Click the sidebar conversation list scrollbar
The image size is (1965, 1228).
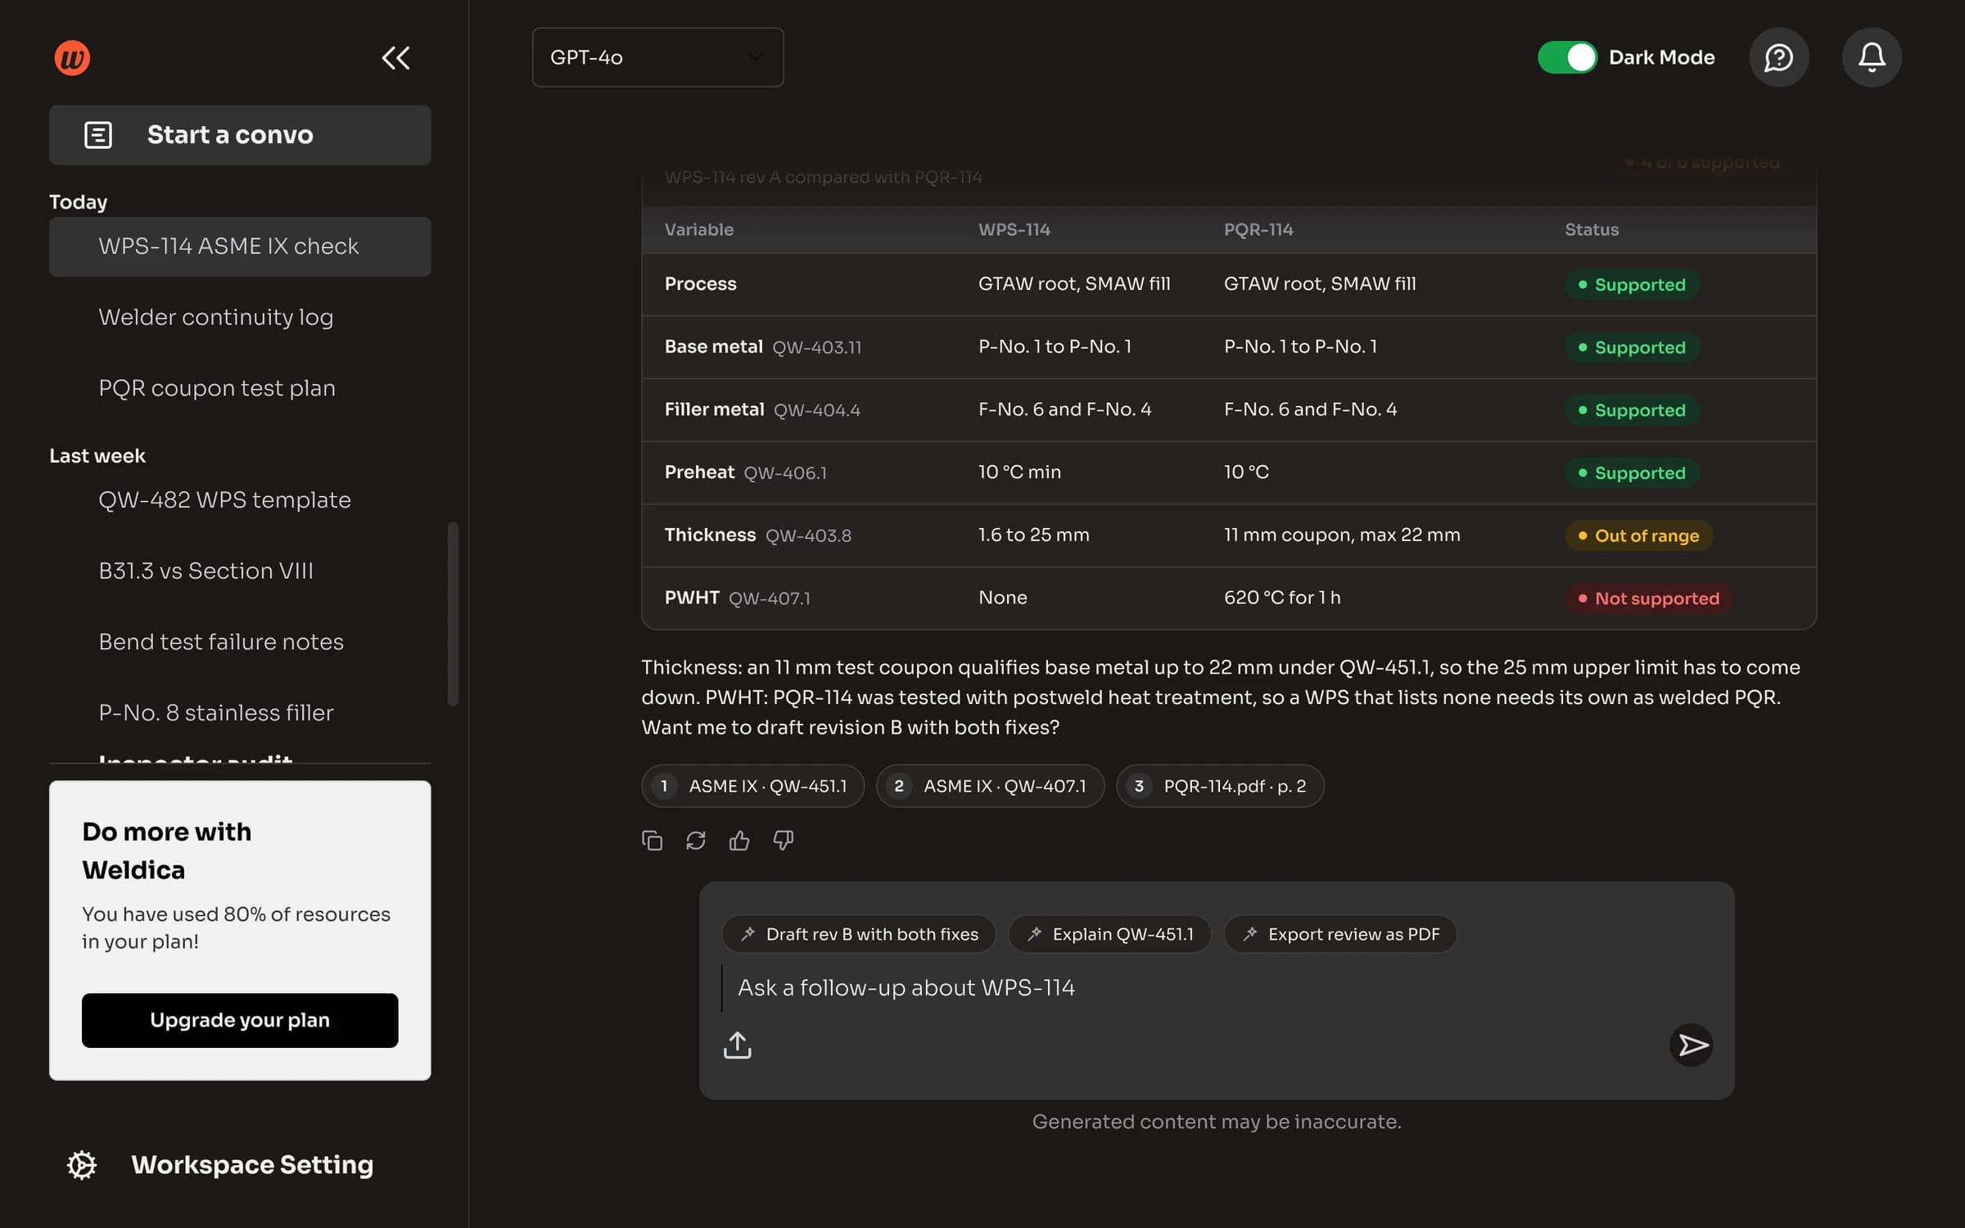pos(453,613)
